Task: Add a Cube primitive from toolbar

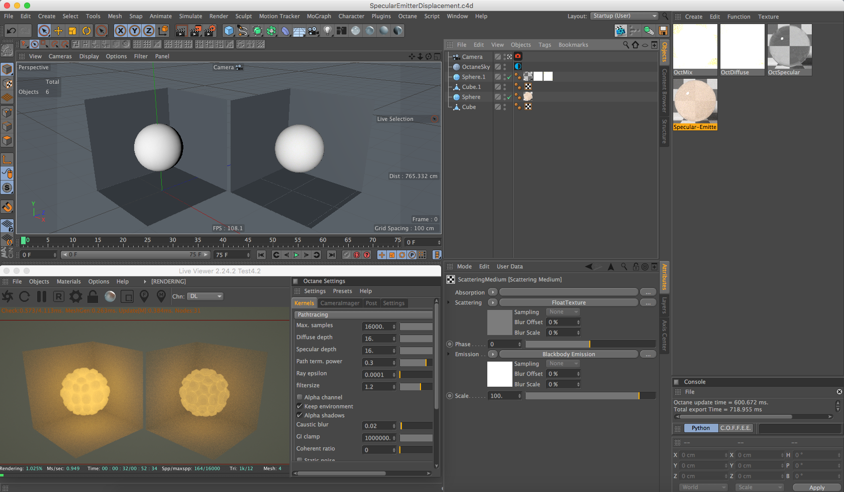Action: point(229,31)
